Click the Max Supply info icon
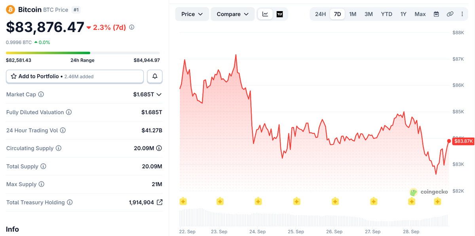This screenshot has height=236, width=475. pos(41,184)
